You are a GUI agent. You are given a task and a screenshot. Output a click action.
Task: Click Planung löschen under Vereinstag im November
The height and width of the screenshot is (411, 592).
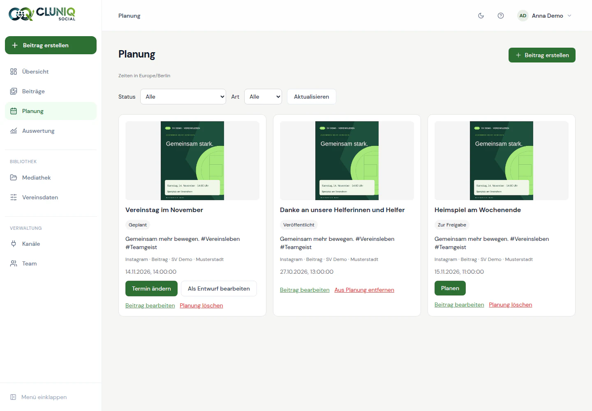coord(201,305)
